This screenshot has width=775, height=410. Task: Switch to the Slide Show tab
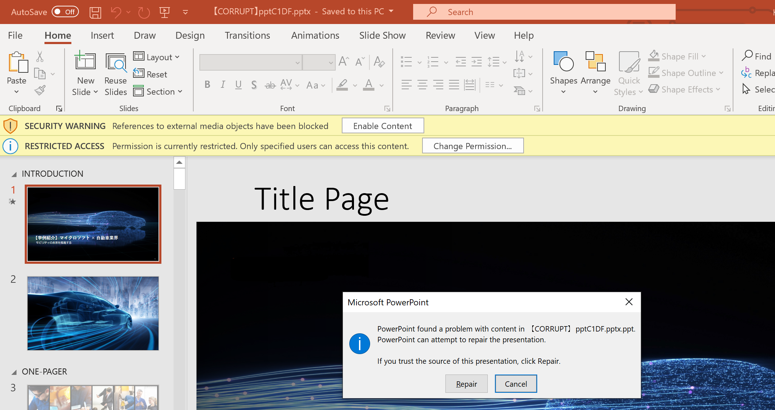(x=382, y=35)
